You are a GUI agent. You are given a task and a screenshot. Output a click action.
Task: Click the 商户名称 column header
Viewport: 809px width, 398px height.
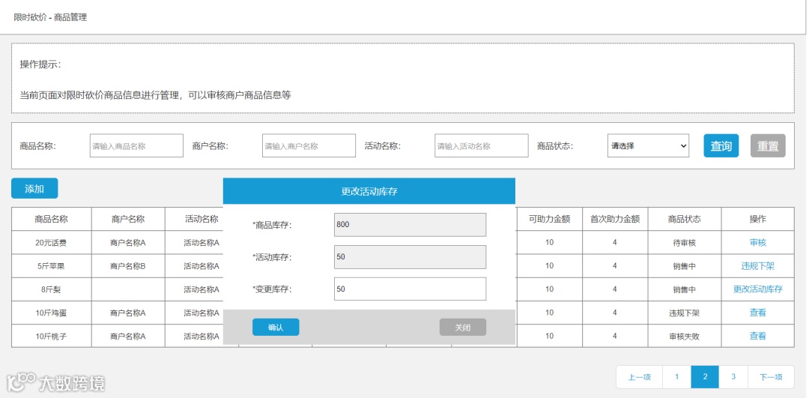[x=128, y=219]
